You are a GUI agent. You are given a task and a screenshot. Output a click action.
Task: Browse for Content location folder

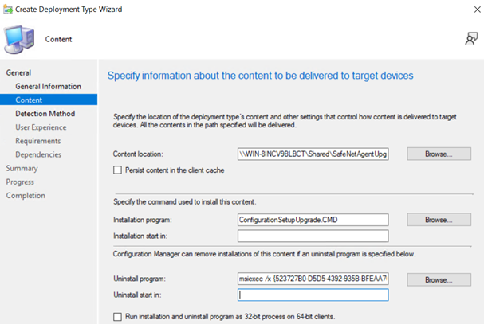click(439, 154)
